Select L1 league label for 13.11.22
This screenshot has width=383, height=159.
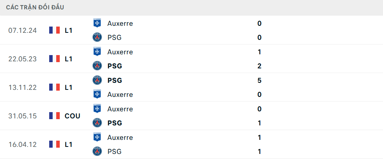[69, 88]
